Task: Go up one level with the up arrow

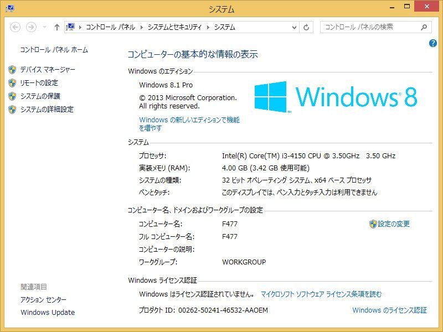Action: tap(57, 27)
